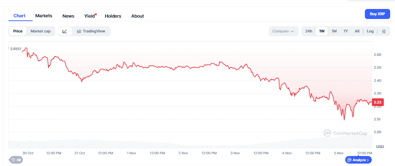
Task: Switch chart to Market cap view
Action: click(x=40, y=31)
